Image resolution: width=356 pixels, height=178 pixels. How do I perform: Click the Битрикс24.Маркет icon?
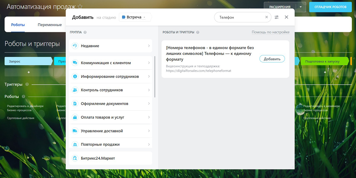point(75,158)
